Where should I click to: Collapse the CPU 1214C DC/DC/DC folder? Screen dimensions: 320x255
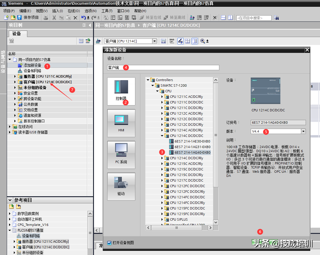[162, 136]
